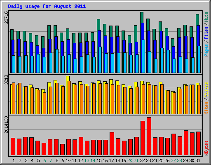
Task: Select the orange Sites bar for day 1
Action: pos(14,98)
